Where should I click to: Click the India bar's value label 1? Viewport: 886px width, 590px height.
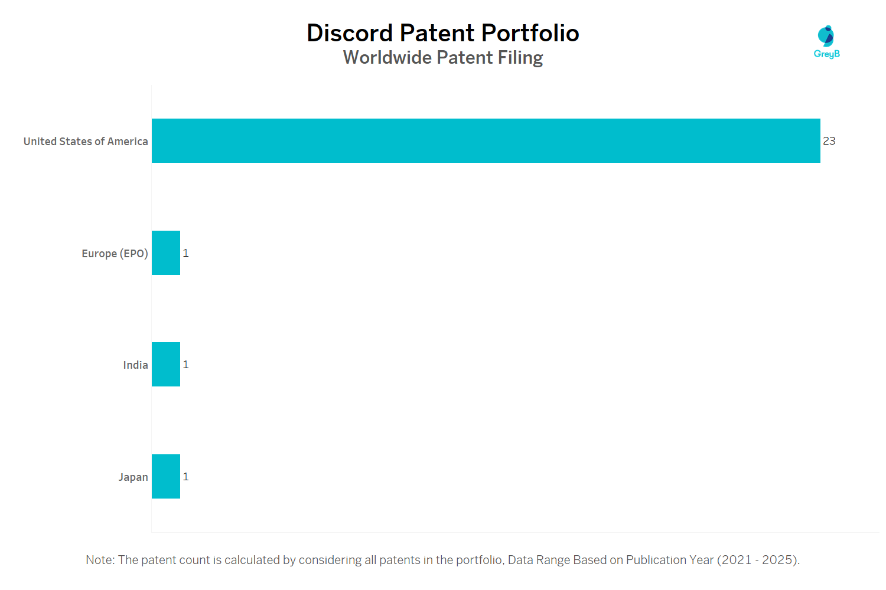click(x=185, y=365)
